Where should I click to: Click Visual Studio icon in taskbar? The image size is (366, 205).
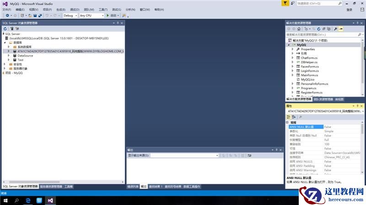[x=50, y=200]
